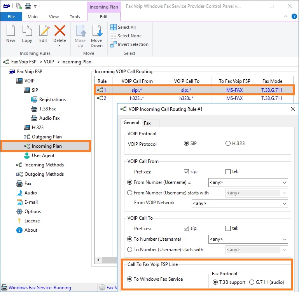Open the File ribbon tab

click(11, 17)
